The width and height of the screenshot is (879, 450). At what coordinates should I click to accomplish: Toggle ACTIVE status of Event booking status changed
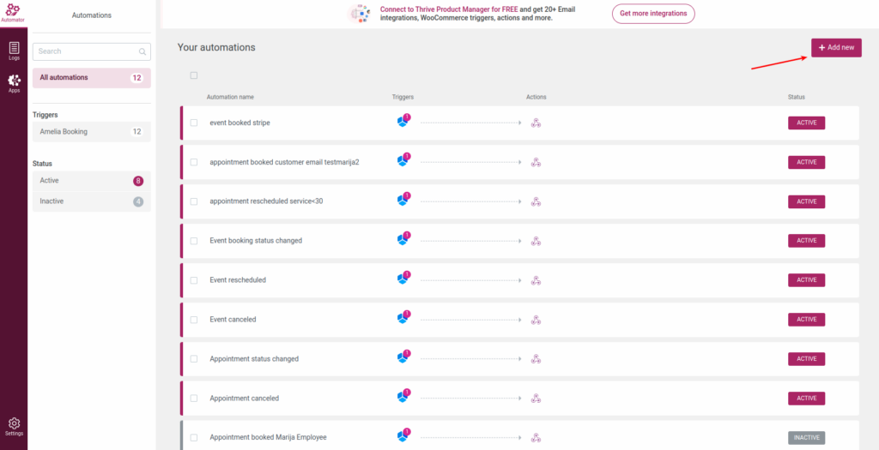point(807,241)
